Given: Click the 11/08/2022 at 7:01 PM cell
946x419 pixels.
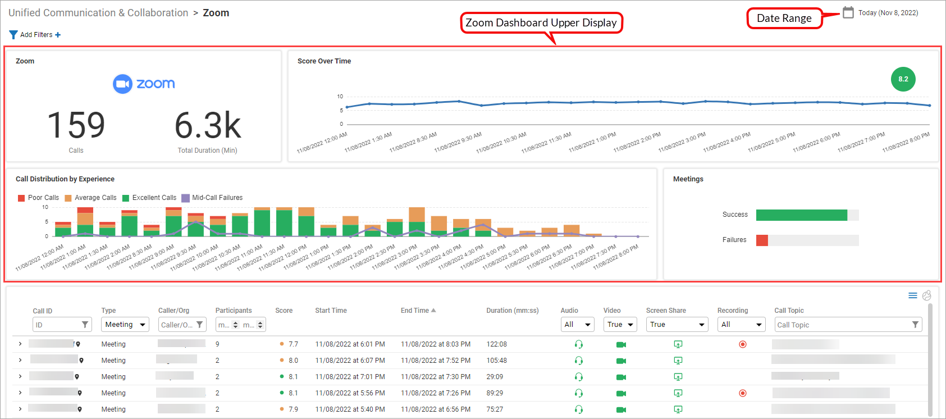Looking at the screenshot, I should tap(350, 377).
